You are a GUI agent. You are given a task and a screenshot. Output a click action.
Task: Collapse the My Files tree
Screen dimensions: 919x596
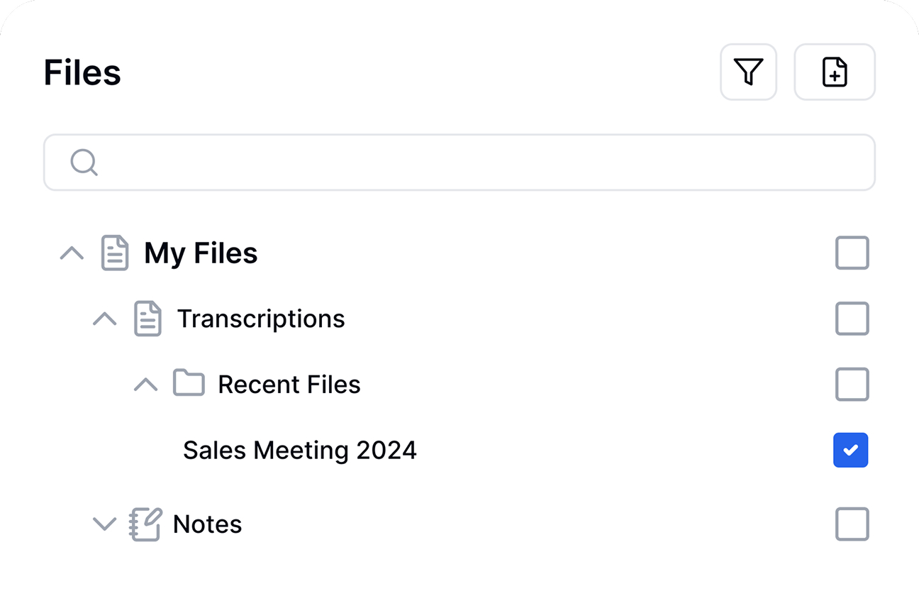tap(72, 253)
